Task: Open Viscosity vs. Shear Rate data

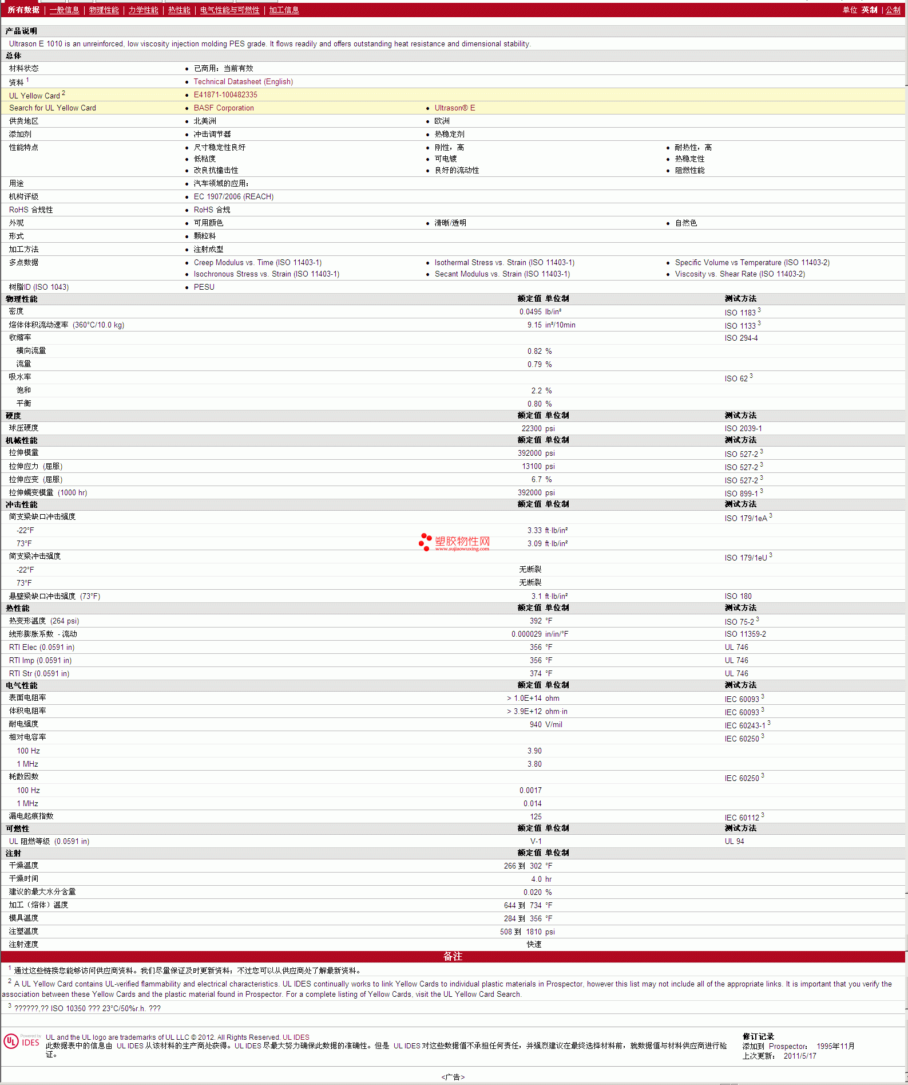Action: (x=740, y=274)
